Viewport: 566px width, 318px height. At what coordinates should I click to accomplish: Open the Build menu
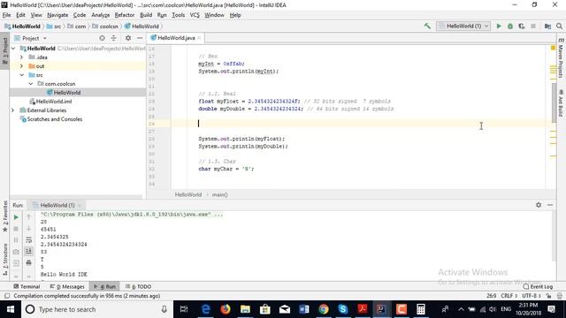point(146,15)
